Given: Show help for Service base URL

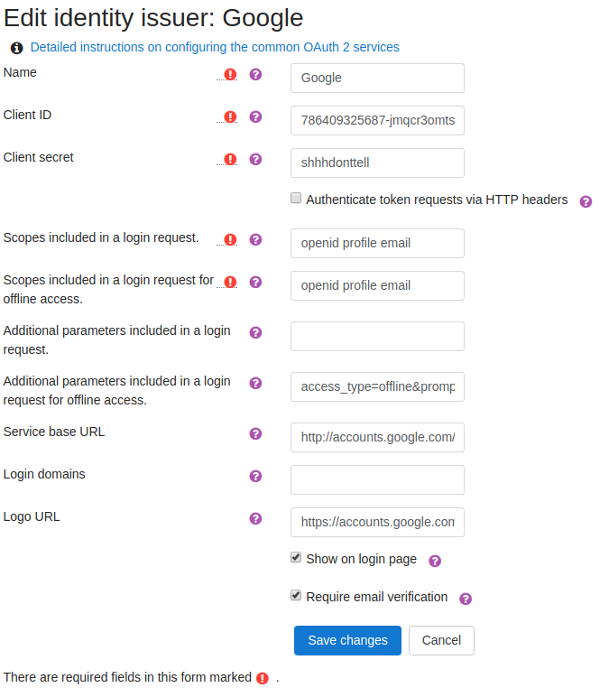Looking at the screenshot, I should click(255, 433).
